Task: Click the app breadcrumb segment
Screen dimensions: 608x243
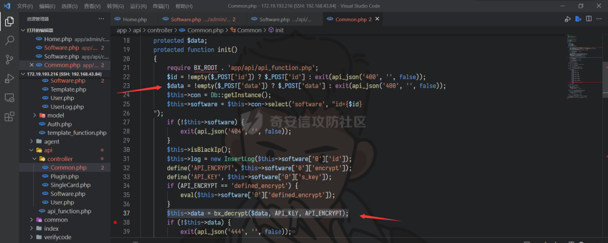Action: [122, 30]
